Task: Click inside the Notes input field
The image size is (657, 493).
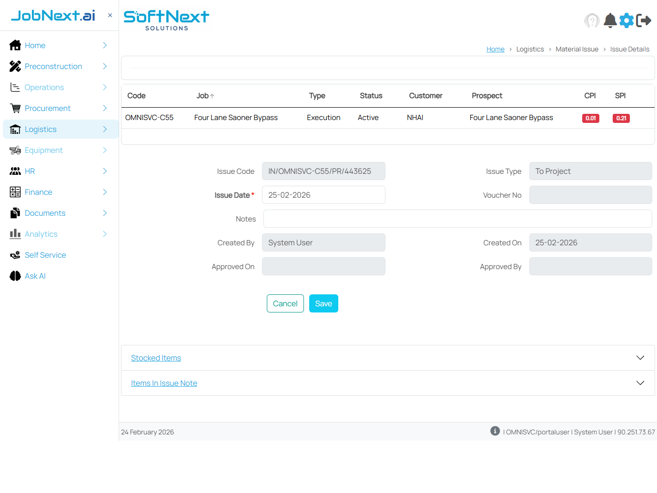Action: coord(457,219)
